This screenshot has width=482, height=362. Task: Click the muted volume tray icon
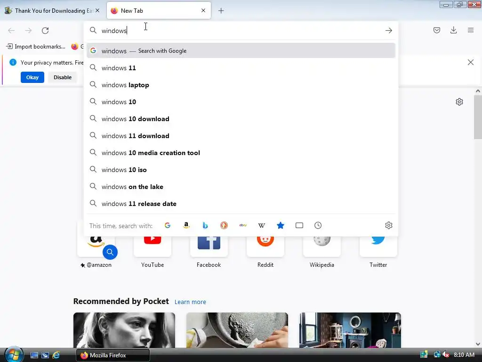click(x=446, y=355)
